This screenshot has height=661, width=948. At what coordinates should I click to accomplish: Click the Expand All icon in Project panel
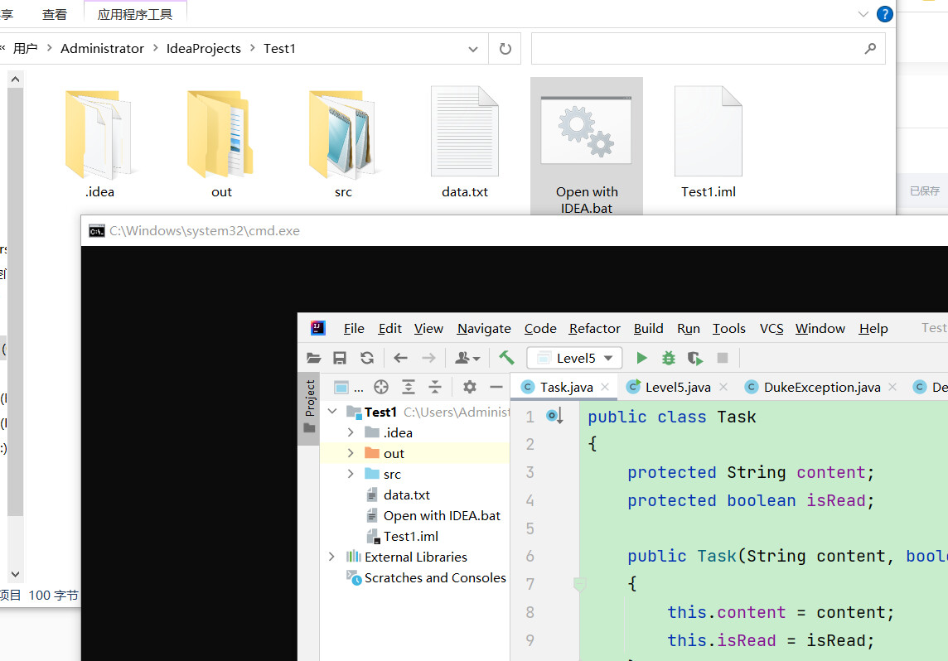click(x=409, y=387)
